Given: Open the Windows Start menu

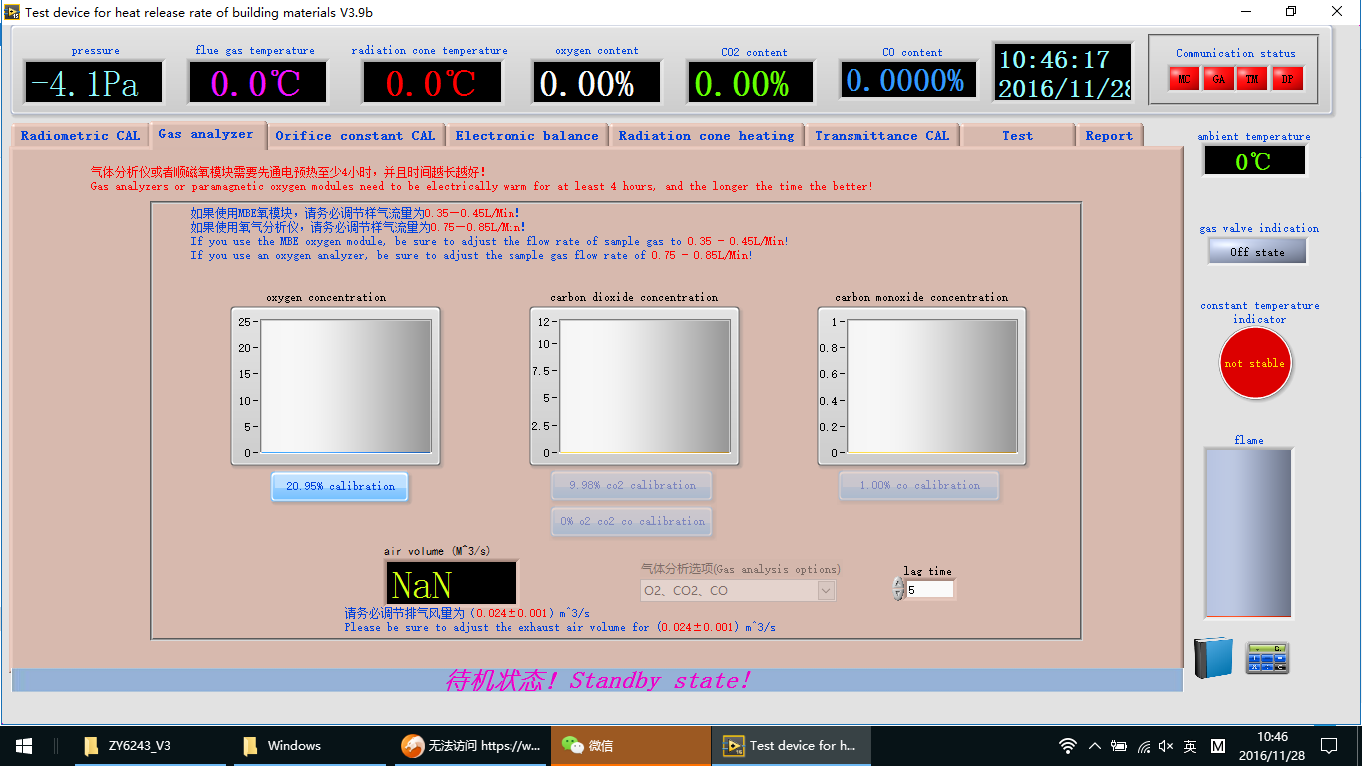Looking at the screenshot, I should click(x=23, y=745).
